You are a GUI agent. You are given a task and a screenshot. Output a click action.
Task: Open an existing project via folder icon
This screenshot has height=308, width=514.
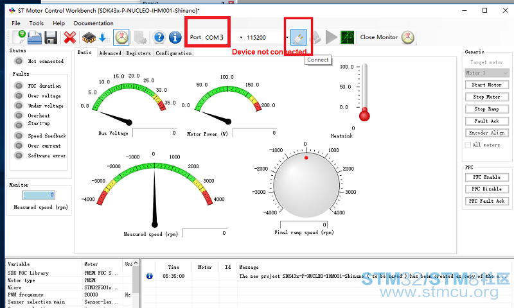coord(35,37)
